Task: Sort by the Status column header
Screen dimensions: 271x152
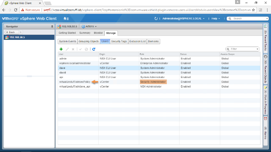Action: (x=200, y=54)
